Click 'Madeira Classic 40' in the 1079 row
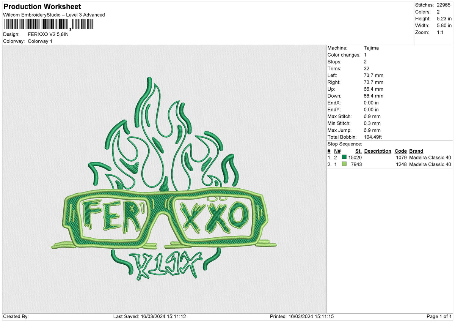 pyautogui.click(x=430, y=158)
